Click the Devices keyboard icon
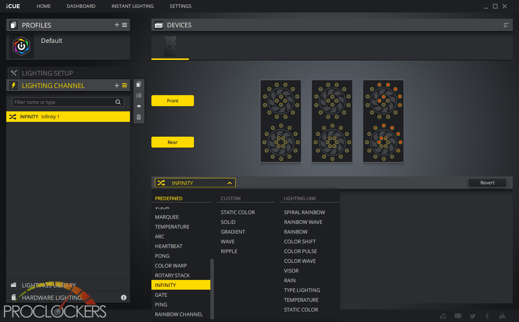 click(159, 25)
